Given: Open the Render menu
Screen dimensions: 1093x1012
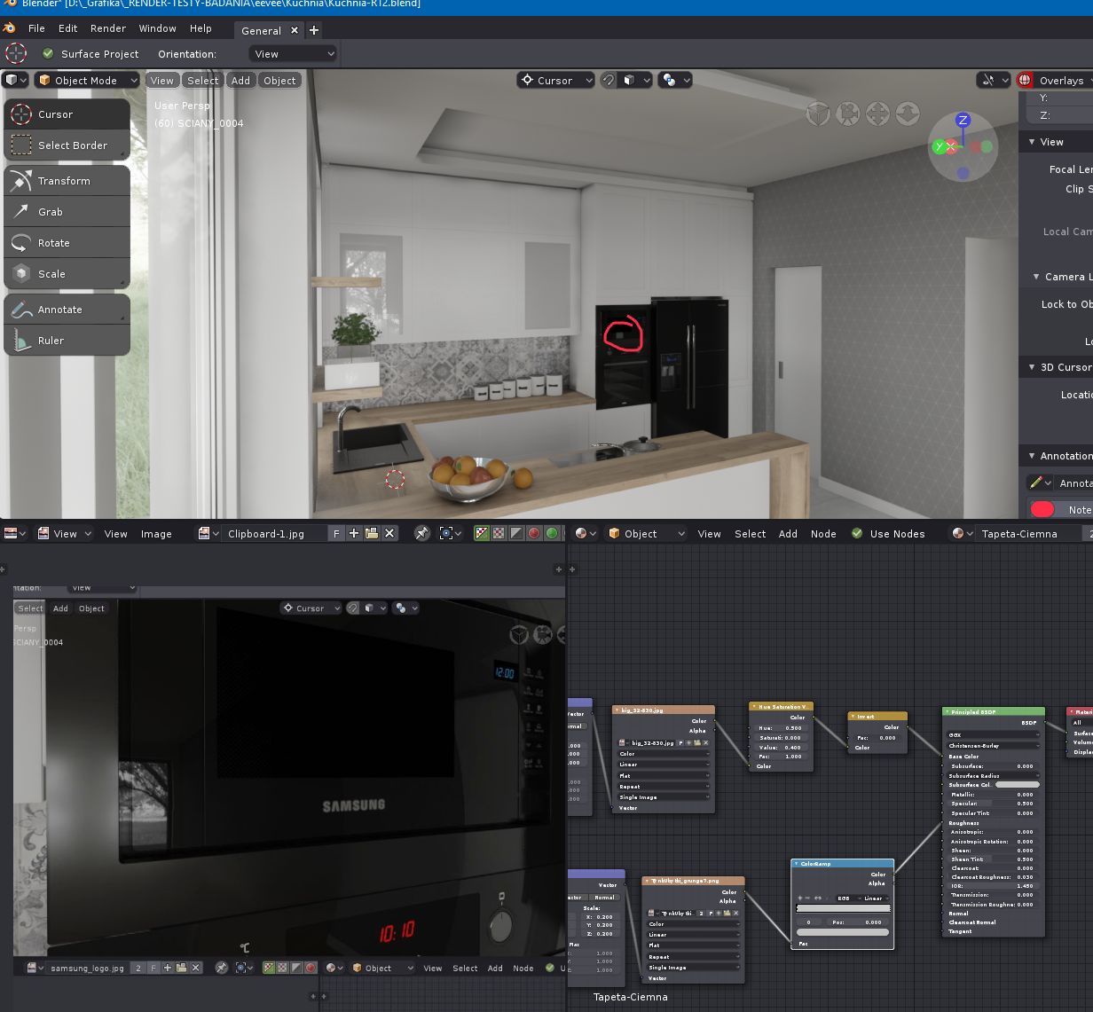Looking at the screenshot, I should [x=108, y=28].
